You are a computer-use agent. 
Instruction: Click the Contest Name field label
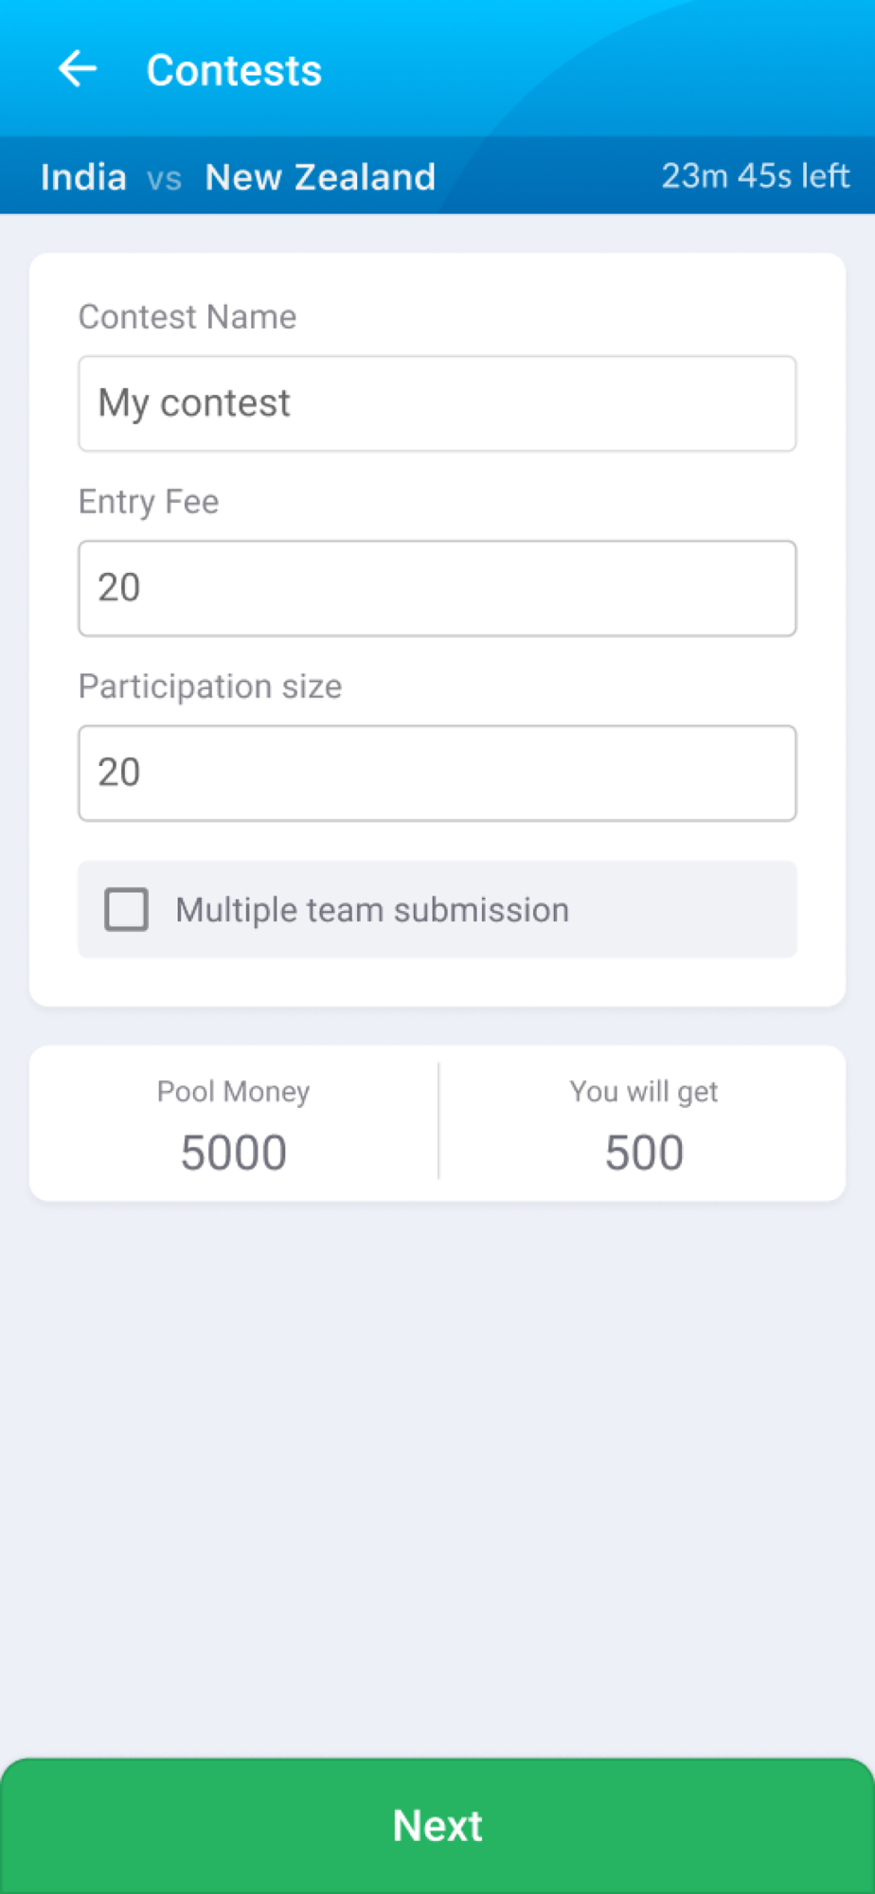point(187,316)
